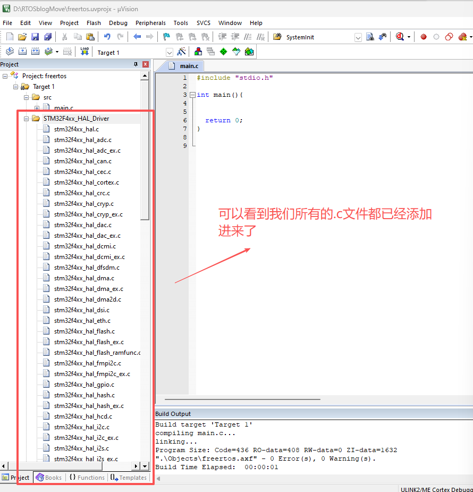Open a file using the toolbar icon
This screenshot has height=492, width=473.
[22, 37]
